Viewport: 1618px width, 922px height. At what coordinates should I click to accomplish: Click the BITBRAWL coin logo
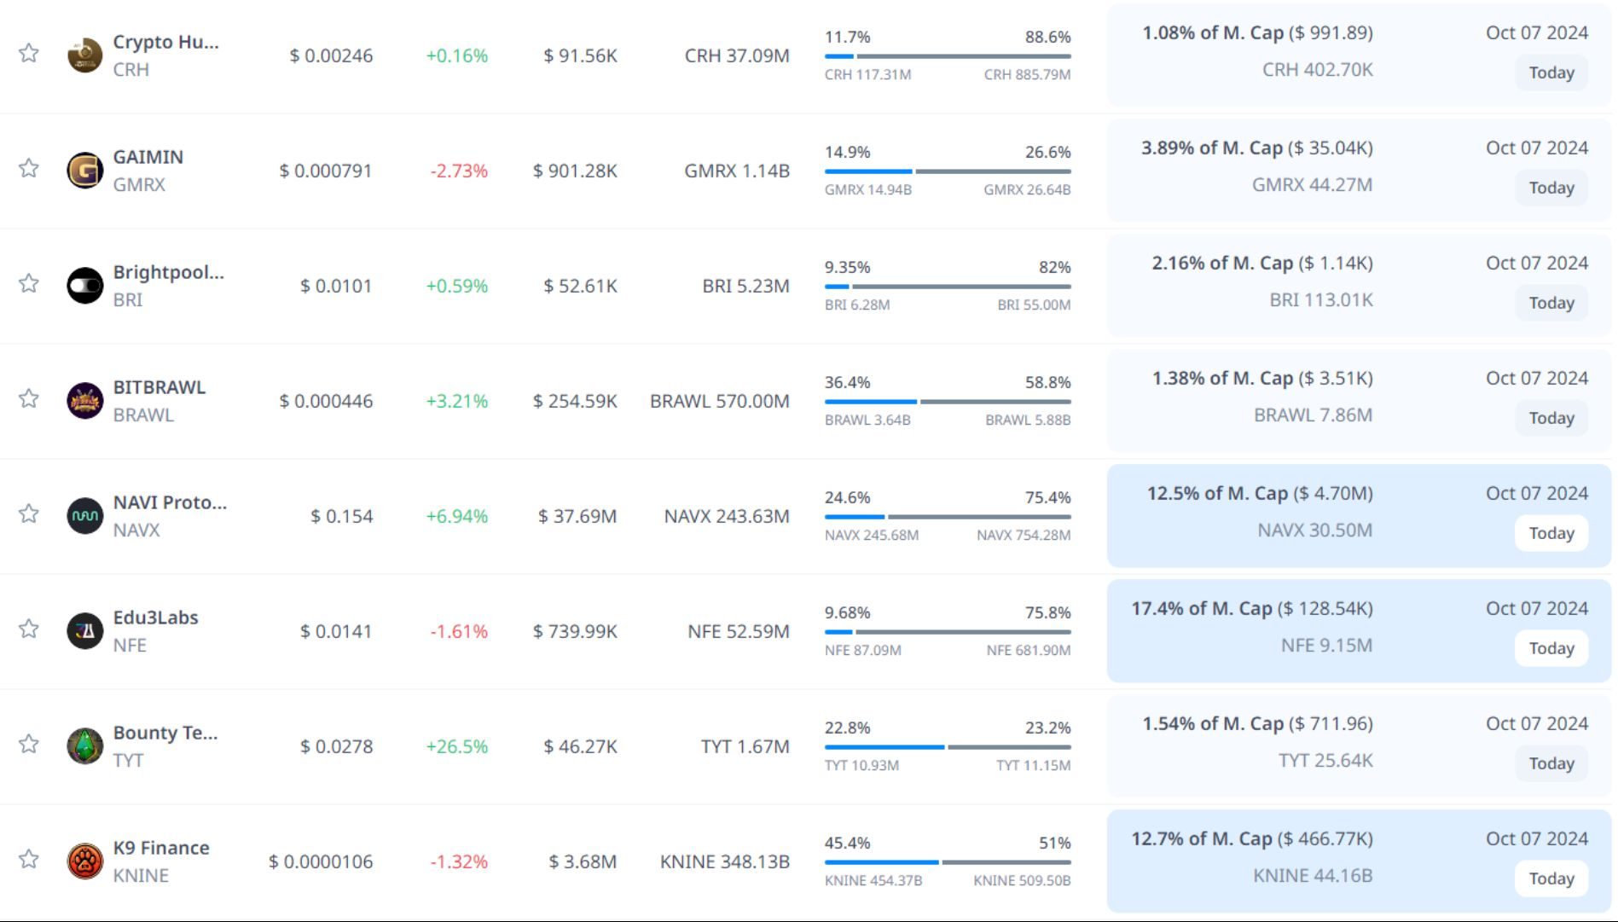84,401
